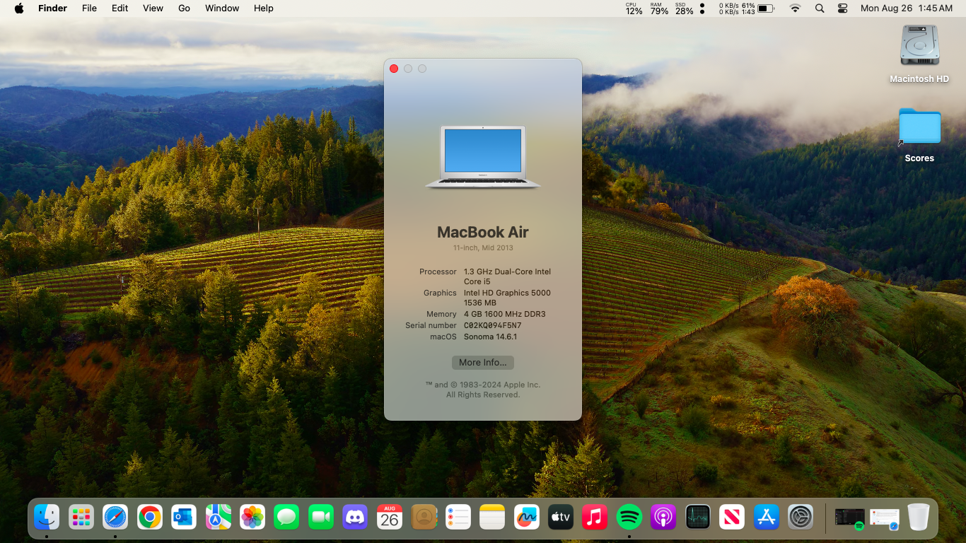This screenshot has width=966, height=543.
Task: Open the File menu
Action: (89, 8)
